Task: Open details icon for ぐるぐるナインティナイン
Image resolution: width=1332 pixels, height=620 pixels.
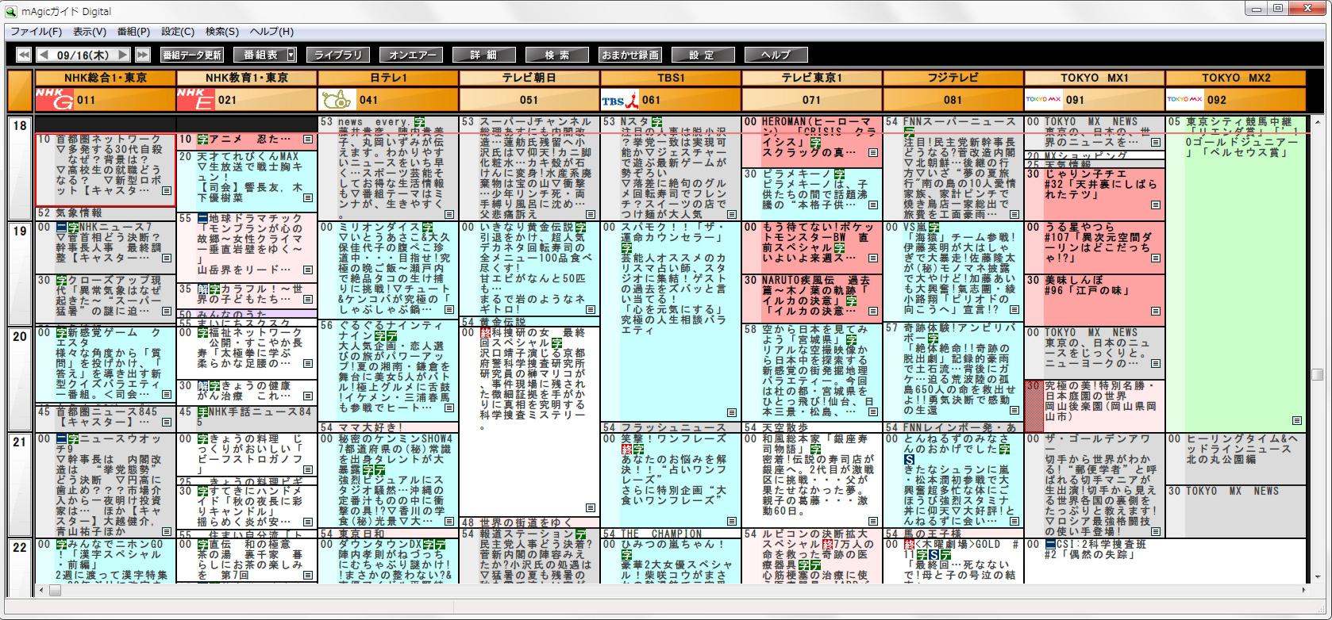Action: pyautogui.click(x=449, y=408)
